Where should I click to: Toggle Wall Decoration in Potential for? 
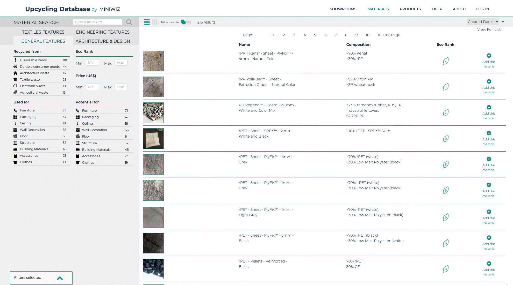click(x=94, y=130)
